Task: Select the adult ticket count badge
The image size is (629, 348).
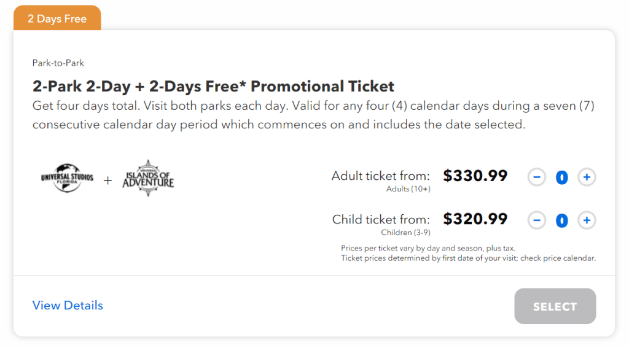Action: click(x=561, y=177)
